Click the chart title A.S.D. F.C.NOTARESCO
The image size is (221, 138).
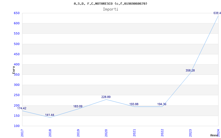click(x=110, y=4)
